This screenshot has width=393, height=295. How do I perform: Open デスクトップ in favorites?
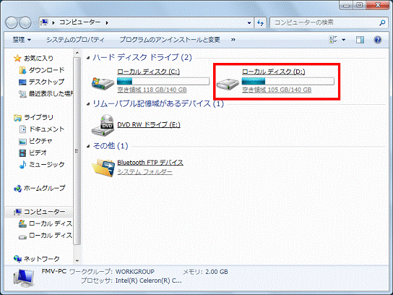tap(46, 82)
